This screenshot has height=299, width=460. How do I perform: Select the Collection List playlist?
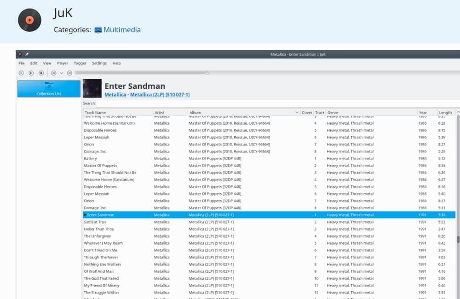point(49,89)
